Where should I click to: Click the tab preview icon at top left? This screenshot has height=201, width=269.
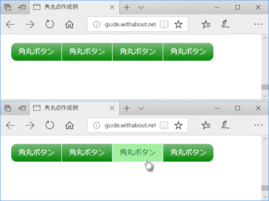[x=7, y=7]
